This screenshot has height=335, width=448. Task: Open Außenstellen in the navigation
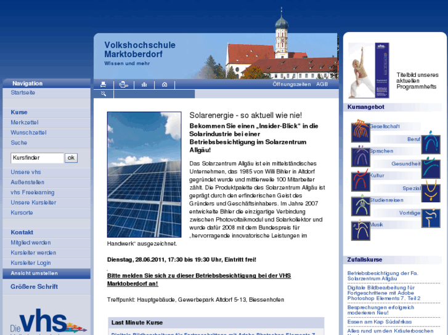(28, 182)
